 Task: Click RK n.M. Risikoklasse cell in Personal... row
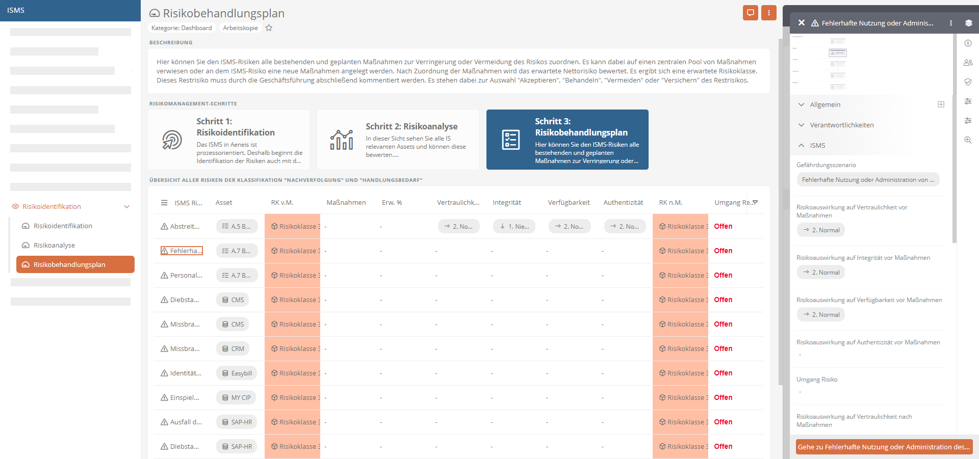(x=681, y=275)
